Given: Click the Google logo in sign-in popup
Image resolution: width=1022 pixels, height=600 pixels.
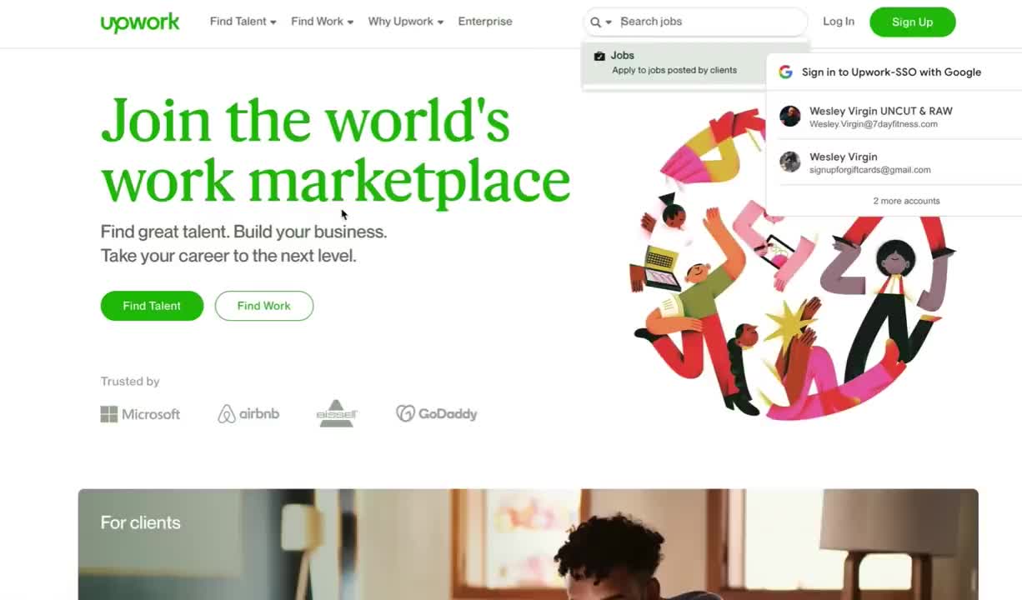Looking at the screenshot, I should [x=785, y=72].
